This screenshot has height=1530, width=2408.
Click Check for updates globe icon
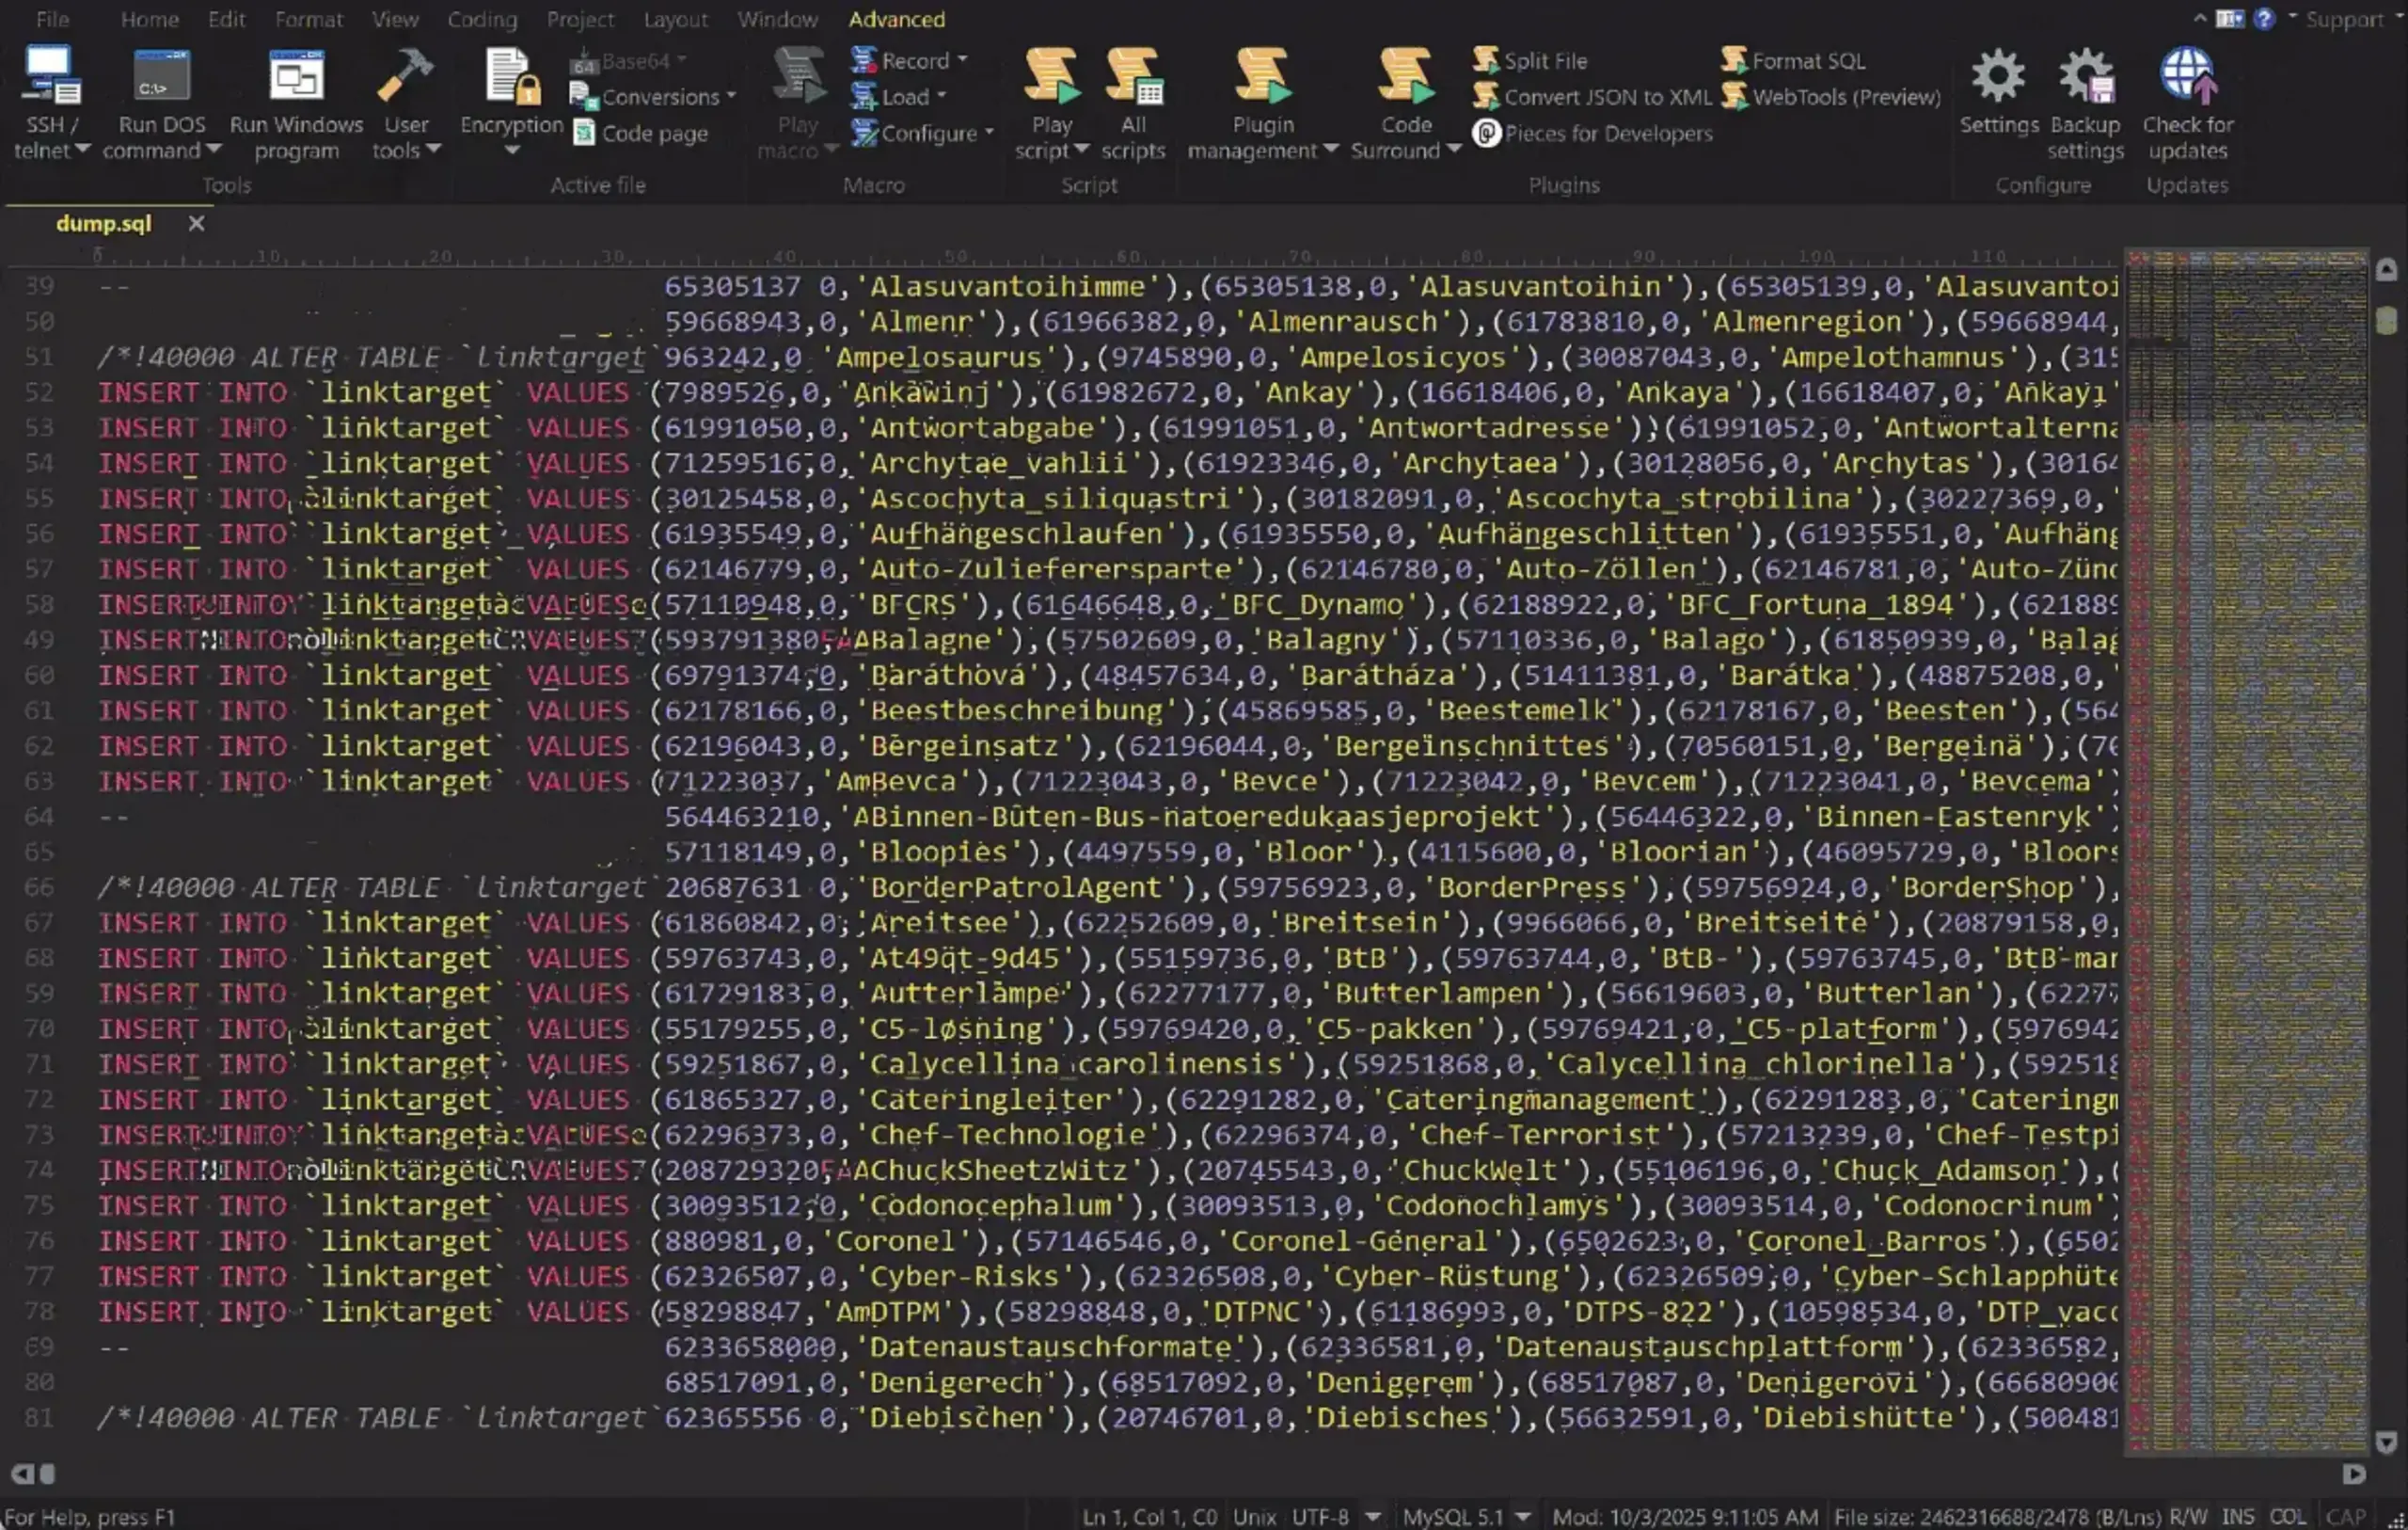[2187, 76]
